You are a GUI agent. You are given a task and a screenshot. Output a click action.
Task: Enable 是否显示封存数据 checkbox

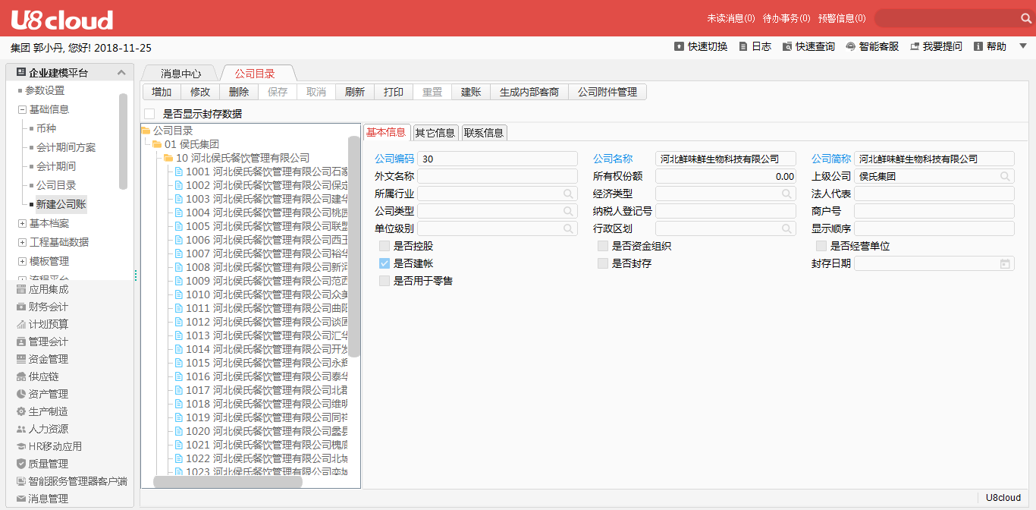pos(149,114)
